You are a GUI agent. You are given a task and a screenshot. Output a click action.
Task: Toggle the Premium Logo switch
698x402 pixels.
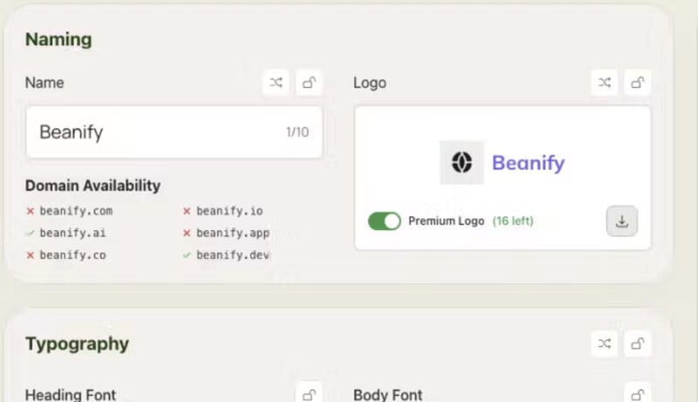[x=385, y=221]
